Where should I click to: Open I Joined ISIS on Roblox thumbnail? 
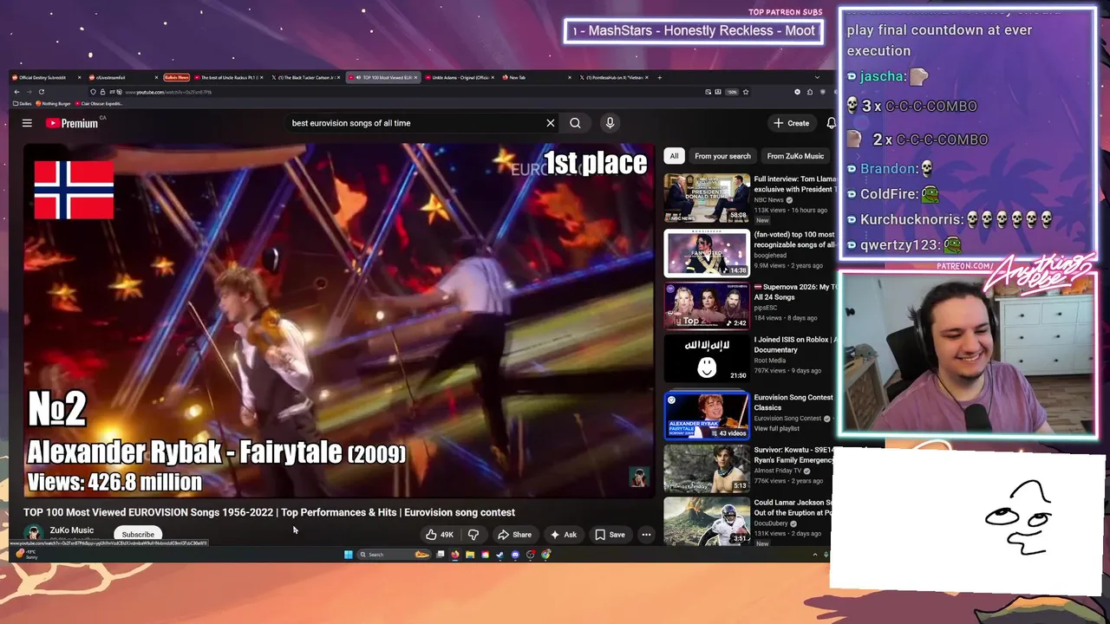click(707, 359)
